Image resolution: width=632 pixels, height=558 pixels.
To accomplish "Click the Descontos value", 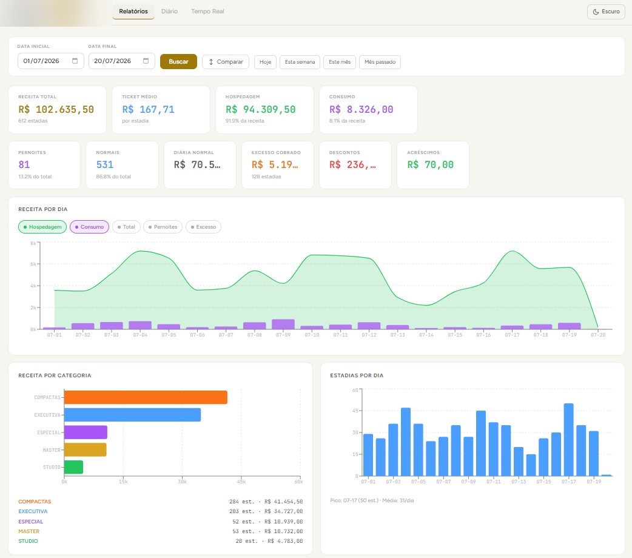I will click(x=352, y=164).
